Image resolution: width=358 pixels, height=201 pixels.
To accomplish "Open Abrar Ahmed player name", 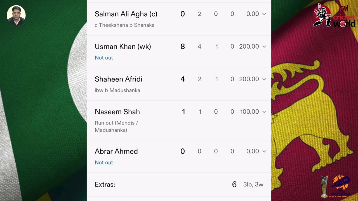I will click(116, 151).
